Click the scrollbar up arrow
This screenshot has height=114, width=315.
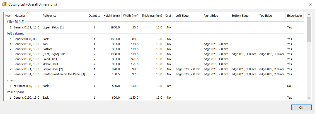(x=309, y=14)
